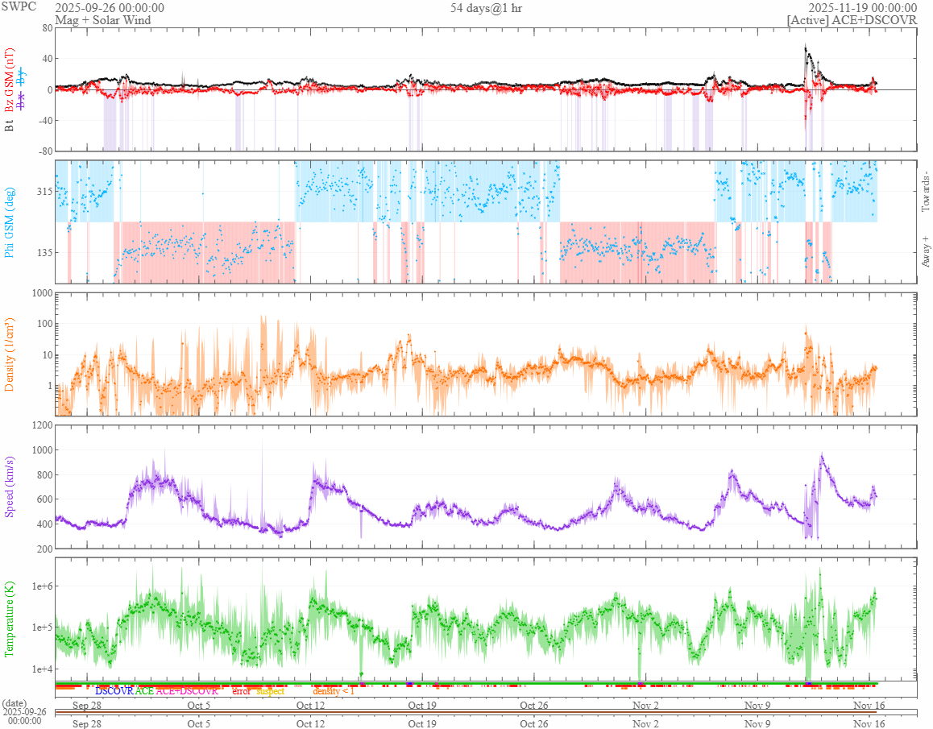This screenshot has width=933, height=729.
Task: Click the brown date range bar at bottom
Action: [466, 712]
